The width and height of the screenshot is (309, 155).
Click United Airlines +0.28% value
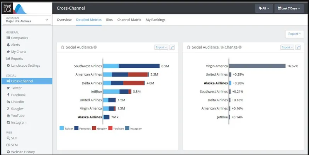[238, 74]
